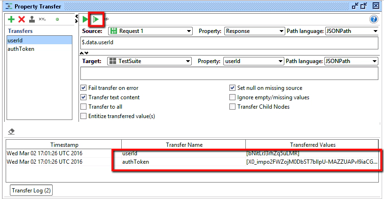Run all property transfers

(96, 19)
